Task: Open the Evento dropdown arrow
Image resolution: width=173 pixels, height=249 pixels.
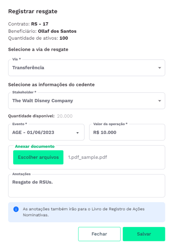Action: coord(77,133)
